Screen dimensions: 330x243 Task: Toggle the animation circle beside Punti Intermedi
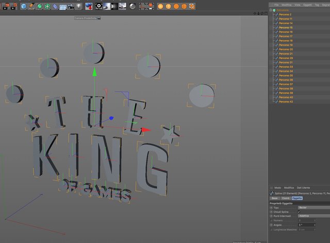[271, 216]
